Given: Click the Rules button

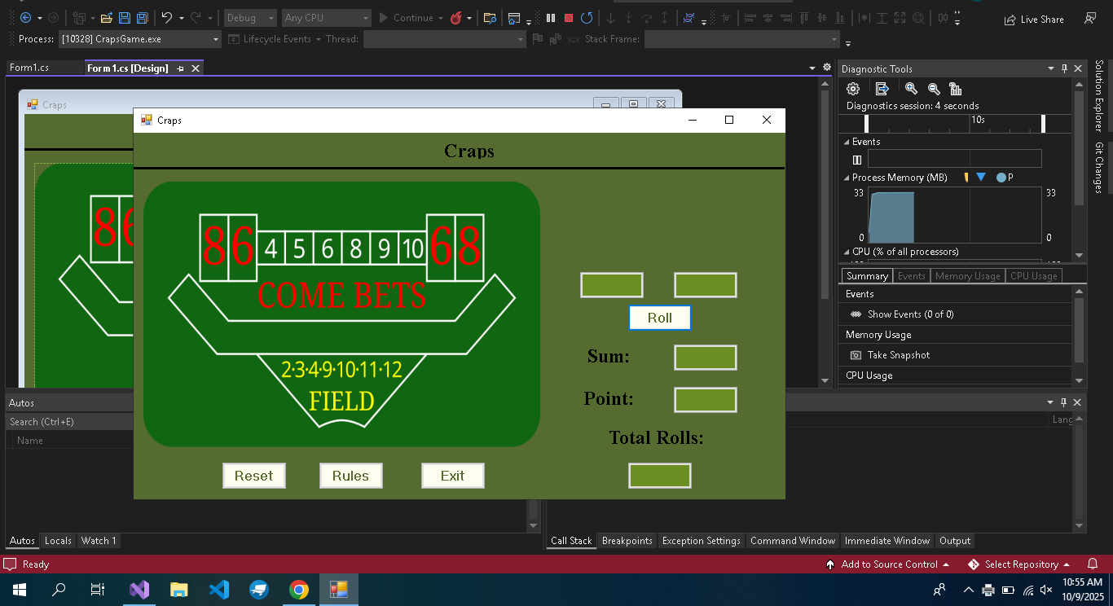Looking at the screenshot, I should [350, 476].
